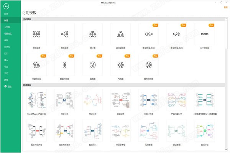Image resolution: width=230 pixels, height=153 pixels.
Task: Open the 会议管理 meeting management template
Action: pos(177,131)
